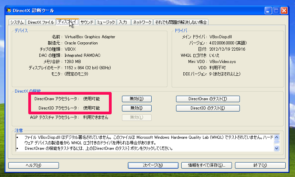Switch to the サウンド tab

(x=87, y=22)
